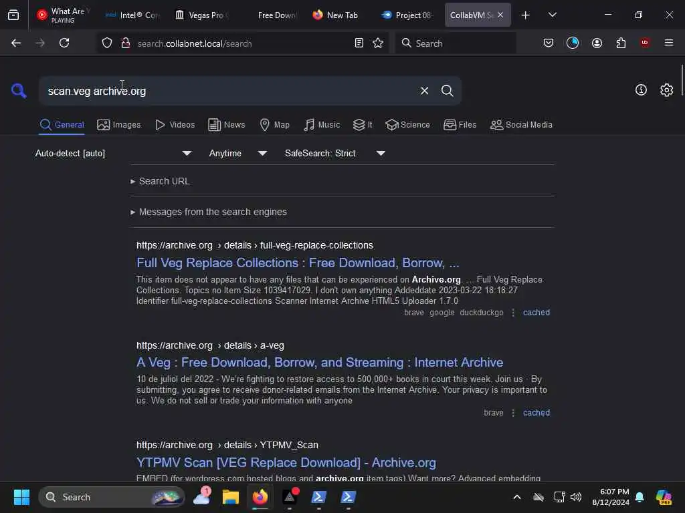Open the Pocket save icon

(549, 43)
